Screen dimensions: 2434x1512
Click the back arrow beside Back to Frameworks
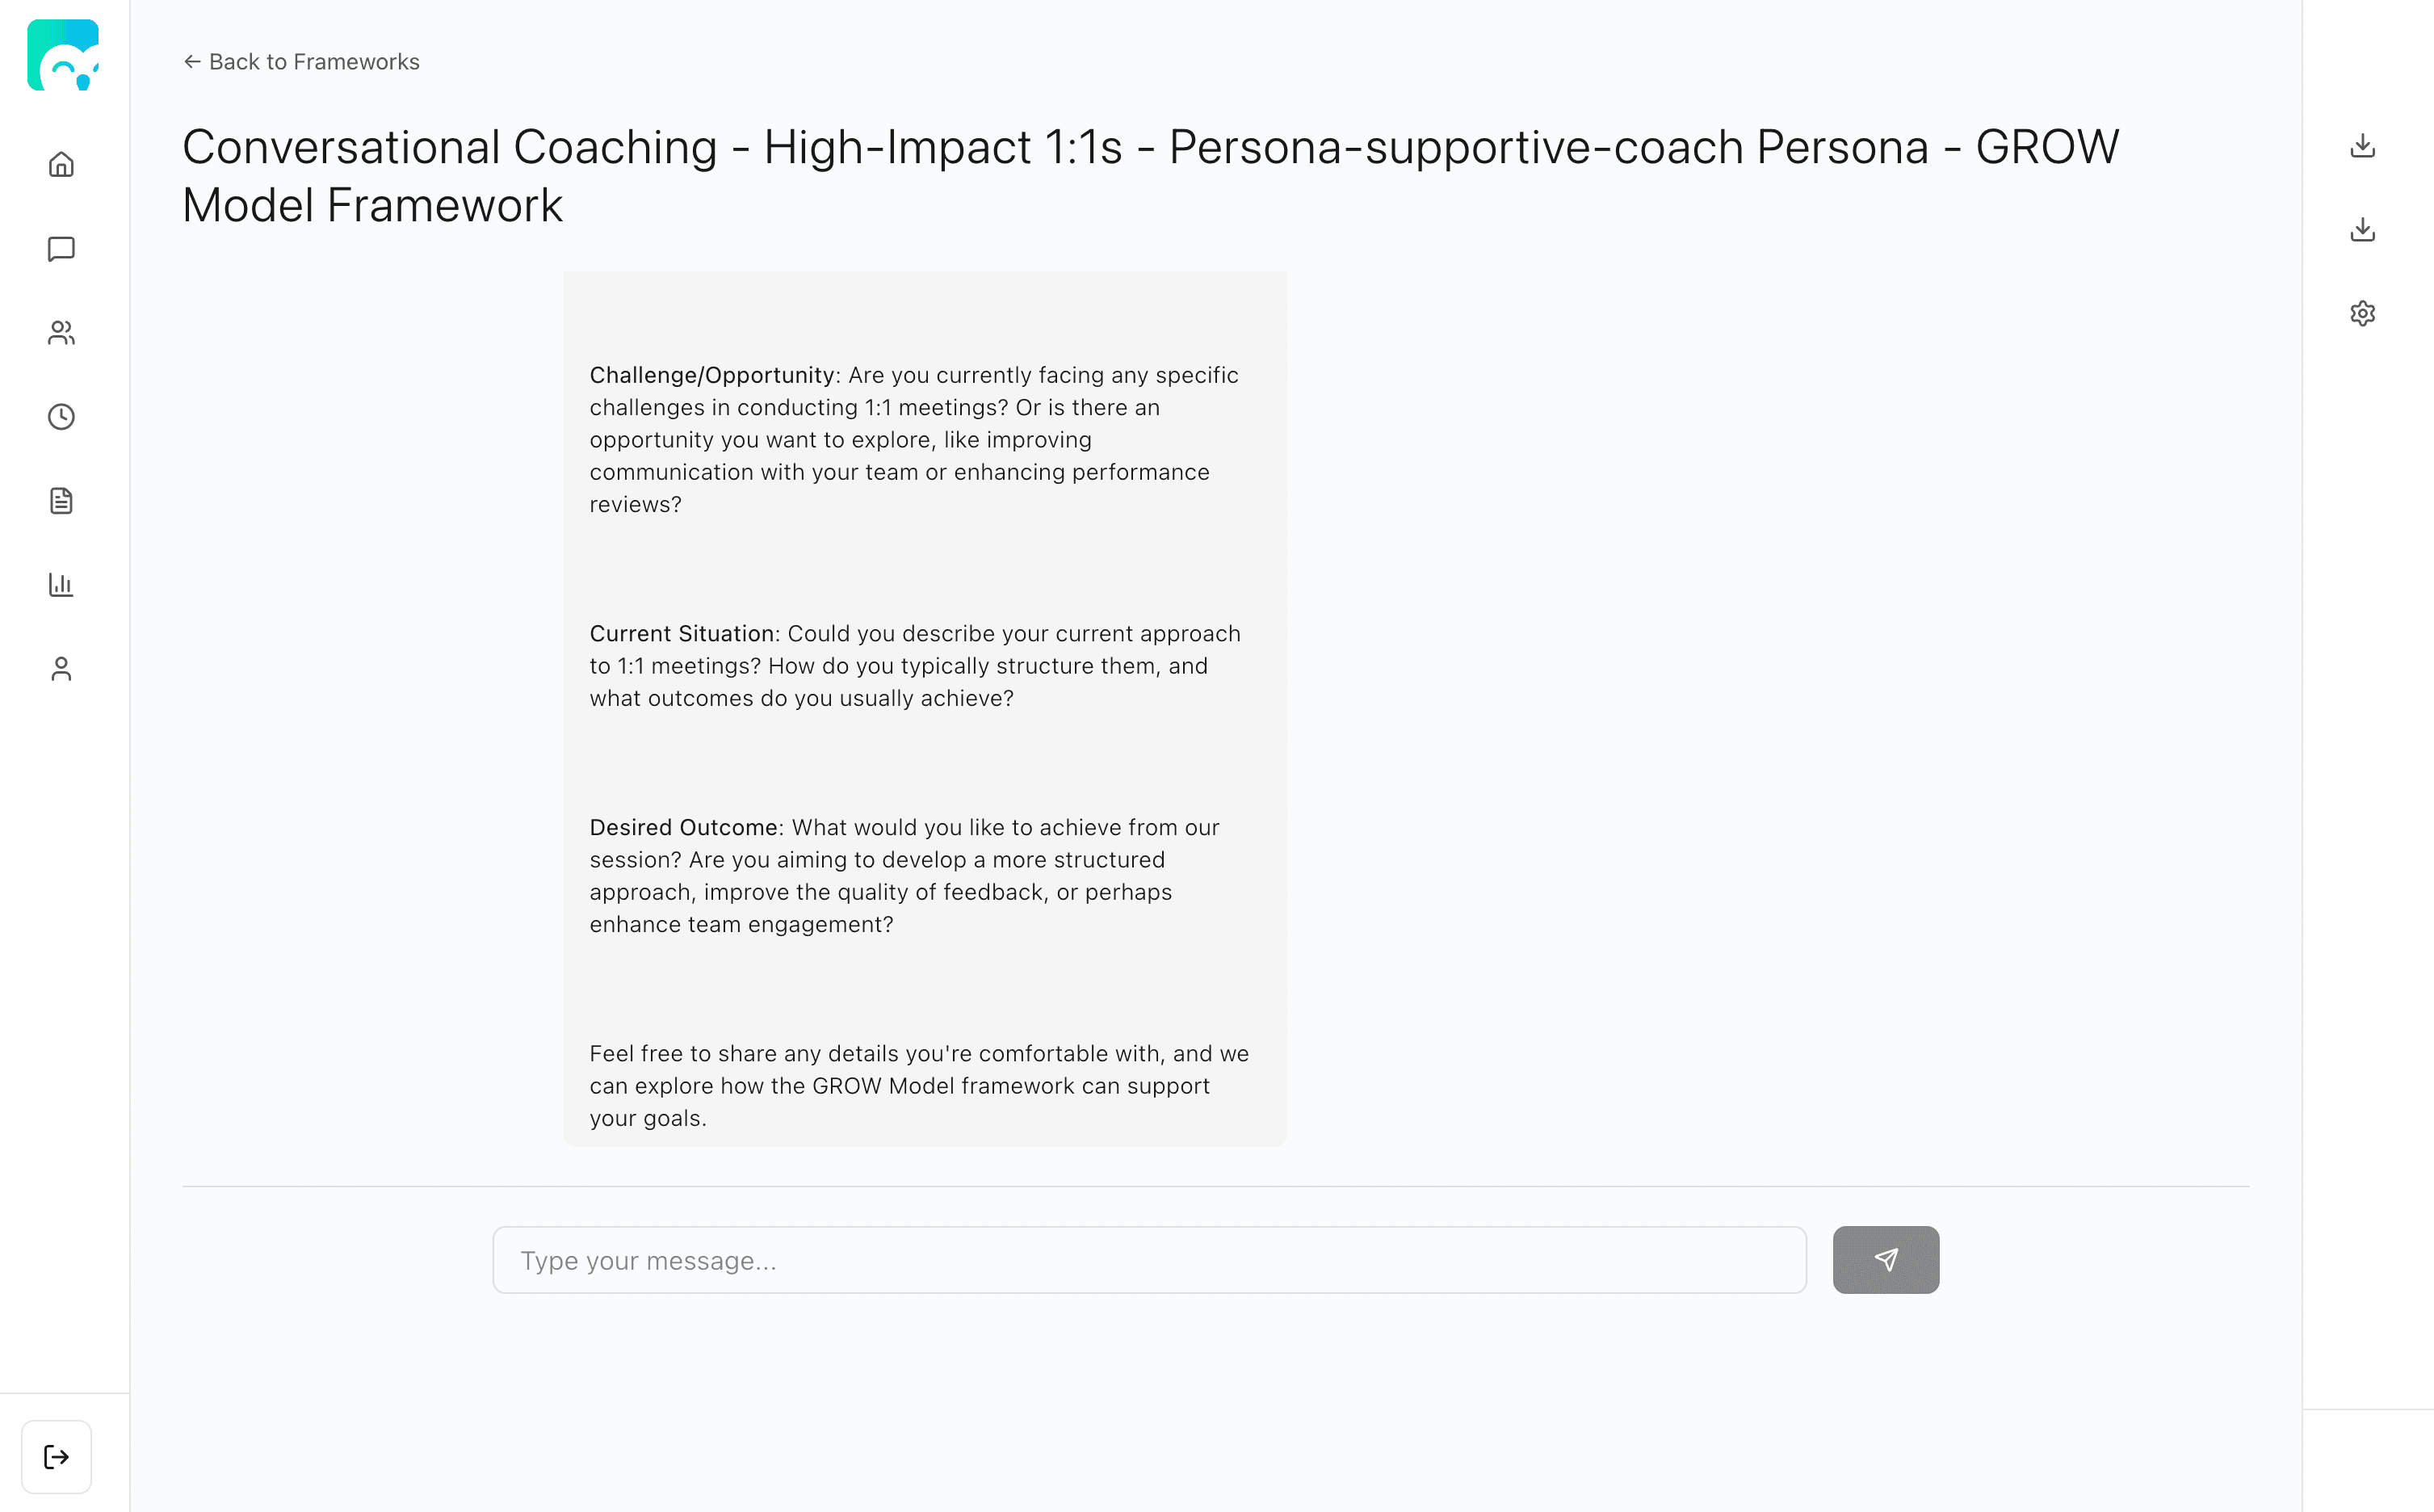click(193, 61)
